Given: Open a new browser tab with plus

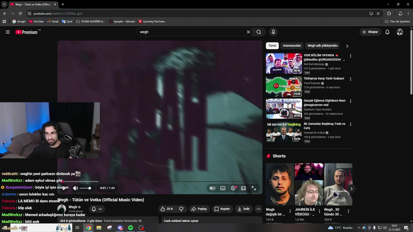Looking at the screenshot, I should [x=63, y=5].
